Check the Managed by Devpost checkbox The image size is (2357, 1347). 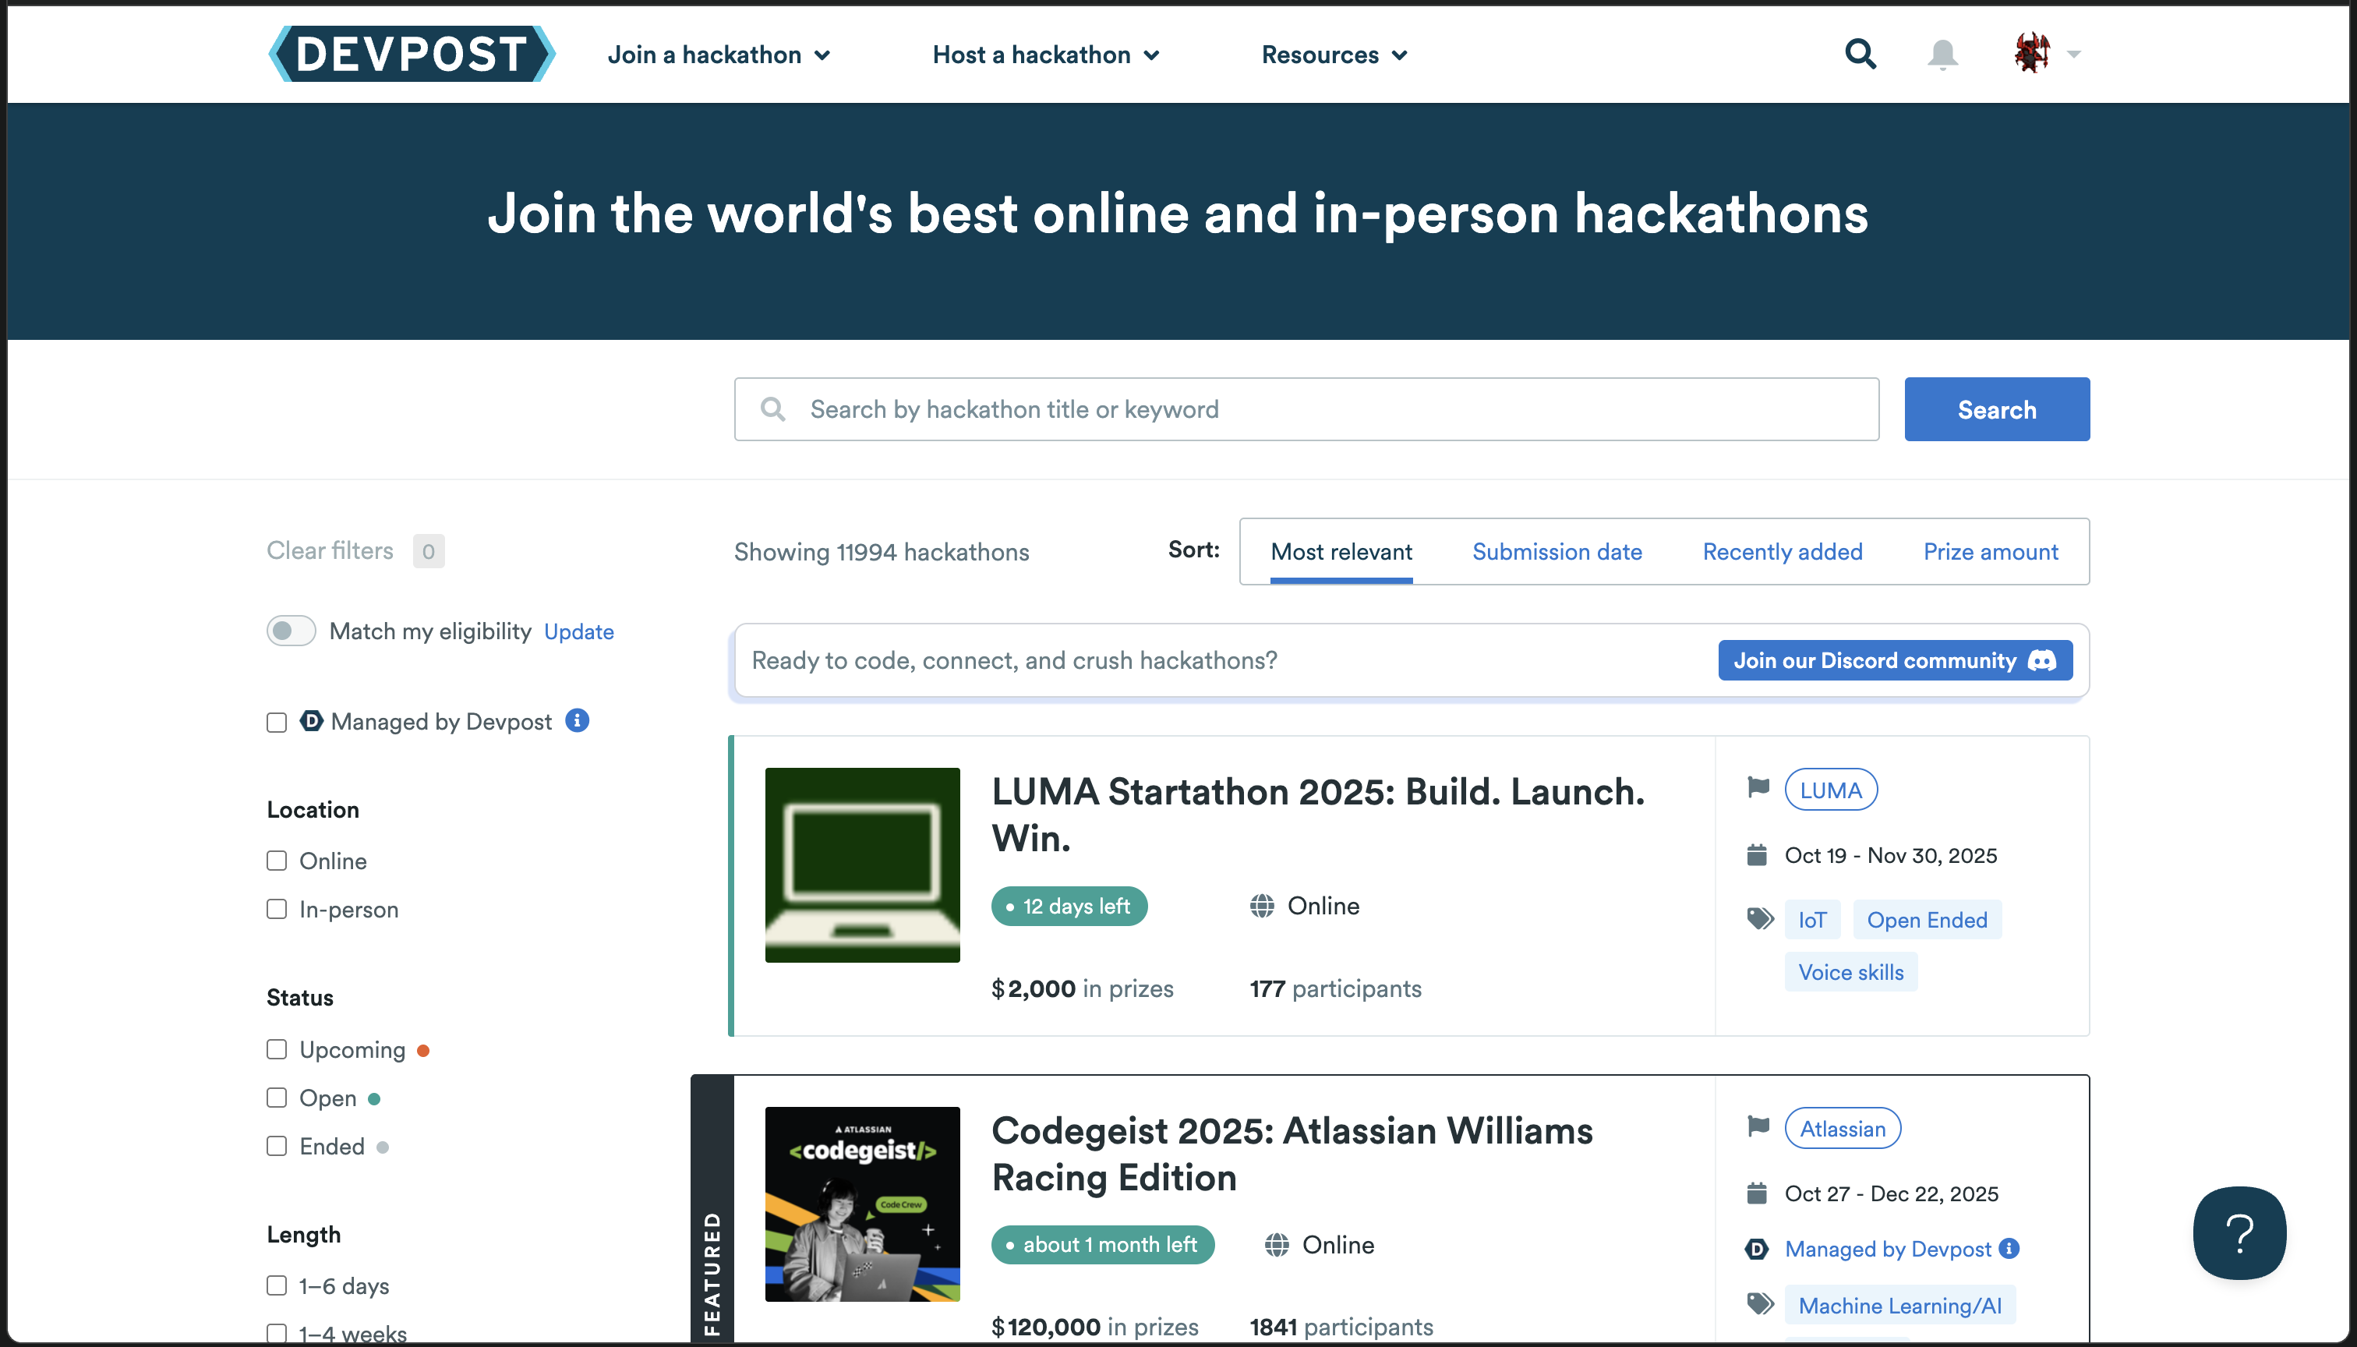pyautogui.click(x=277, y=722)
